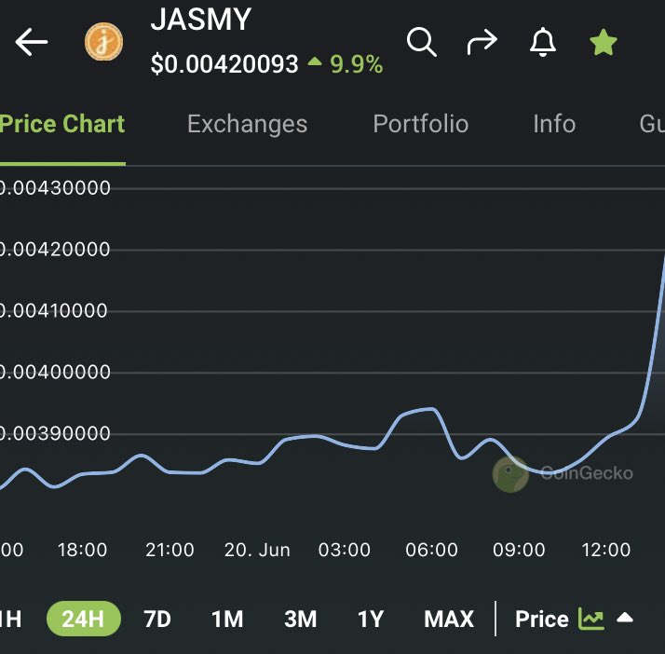The width and height of the screenshot is (665, 654).
Task: Toggle the green favorite star
Action: [604, 43]
